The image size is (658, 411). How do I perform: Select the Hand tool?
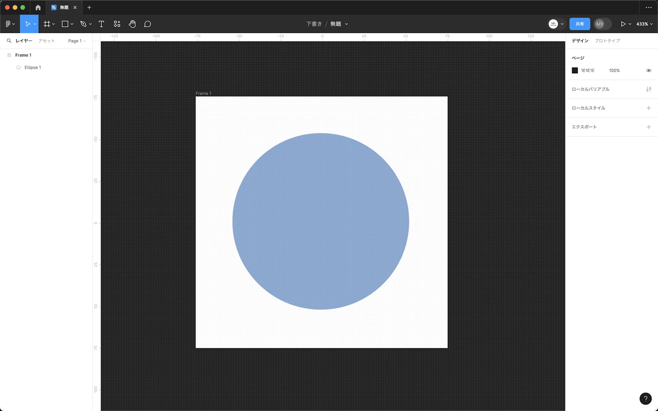click(x=132, y=24)
